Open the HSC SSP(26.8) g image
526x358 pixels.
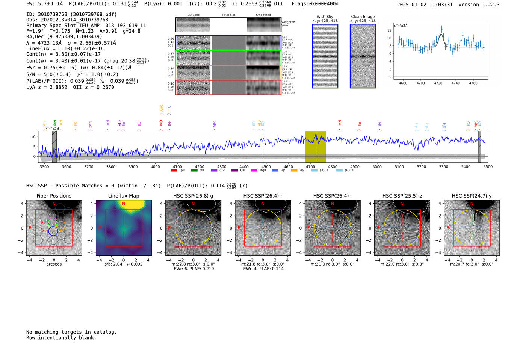[x=193, y=228]
